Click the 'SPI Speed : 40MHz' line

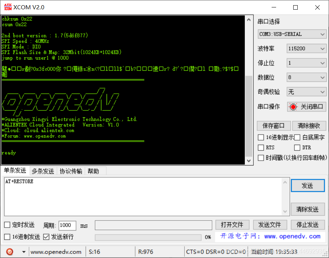click(x=25, y=41)
